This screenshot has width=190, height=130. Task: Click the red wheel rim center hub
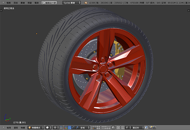coord(103,69)
